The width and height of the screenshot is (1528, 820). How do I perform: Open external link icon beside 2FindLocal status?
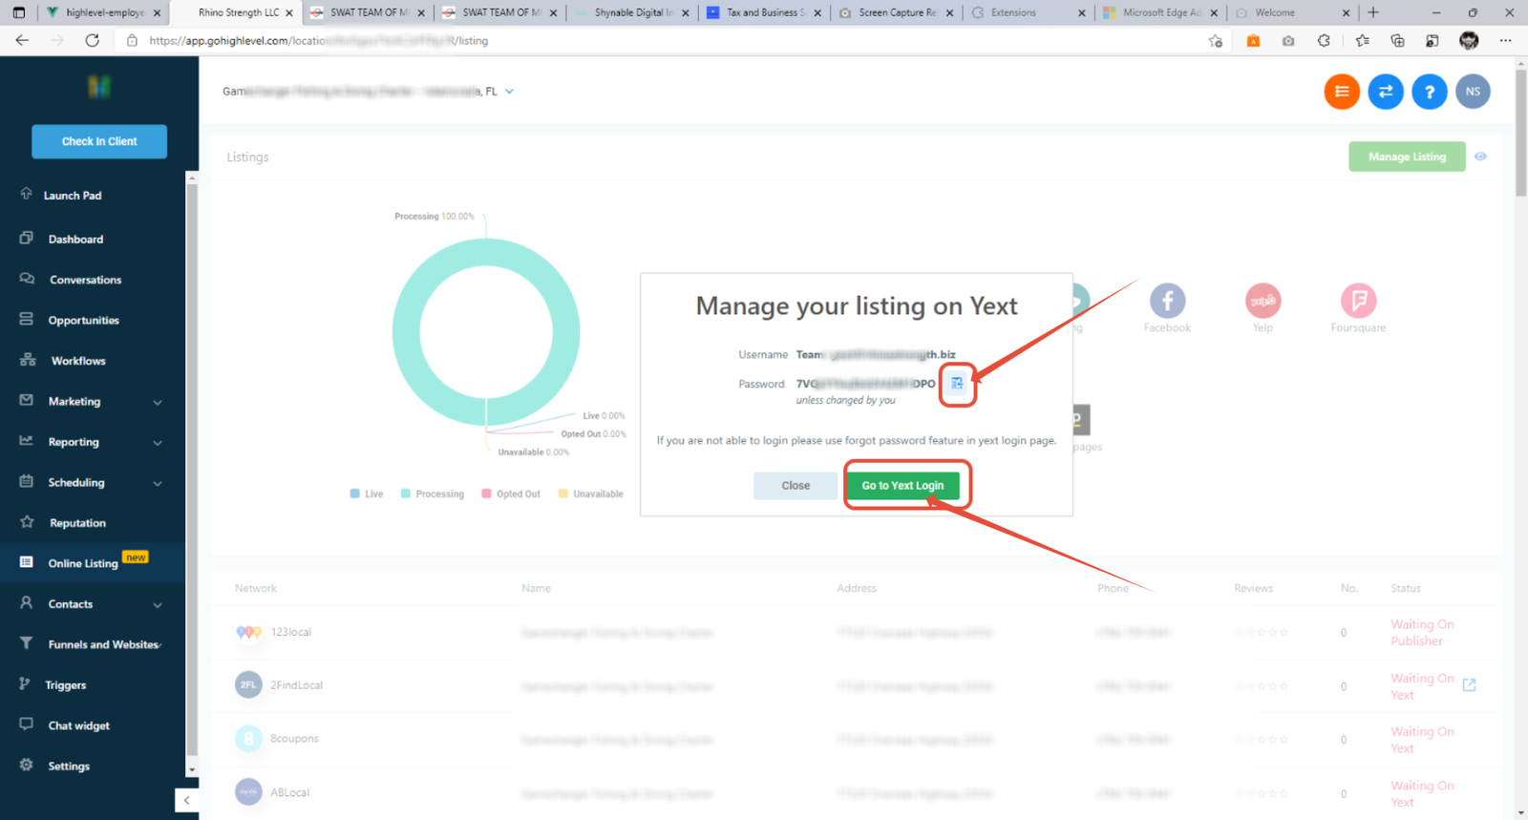coord(1469,685)
